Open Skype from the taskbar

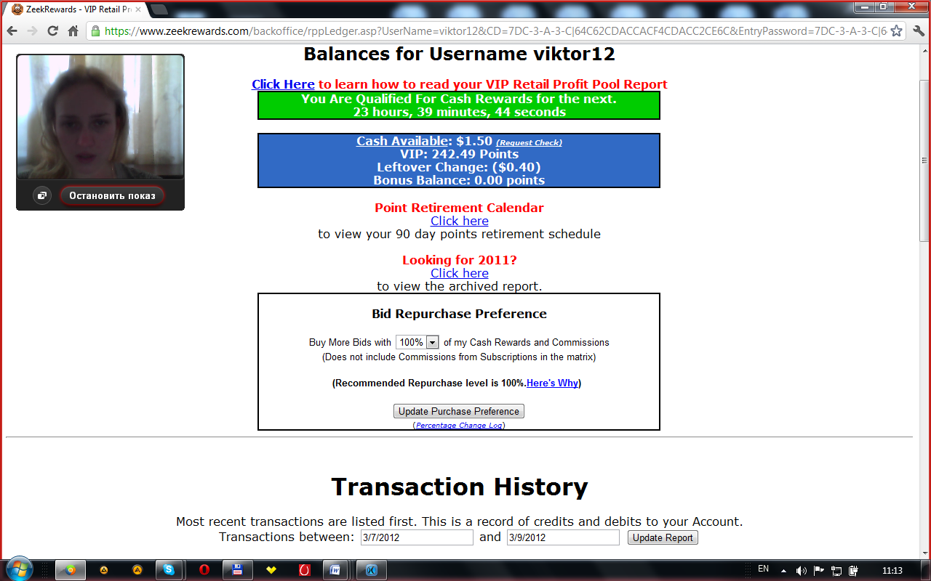tap(169, 570)
